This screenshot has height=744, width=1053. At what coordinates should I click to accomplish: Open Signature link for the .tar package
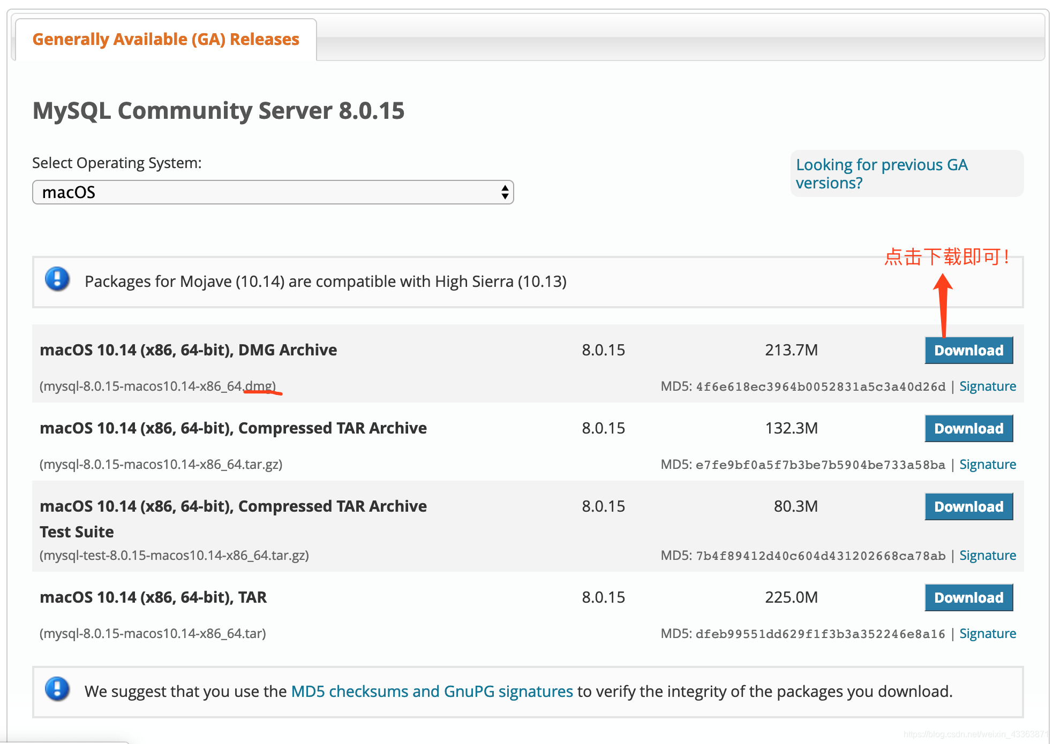coord(987,633)
